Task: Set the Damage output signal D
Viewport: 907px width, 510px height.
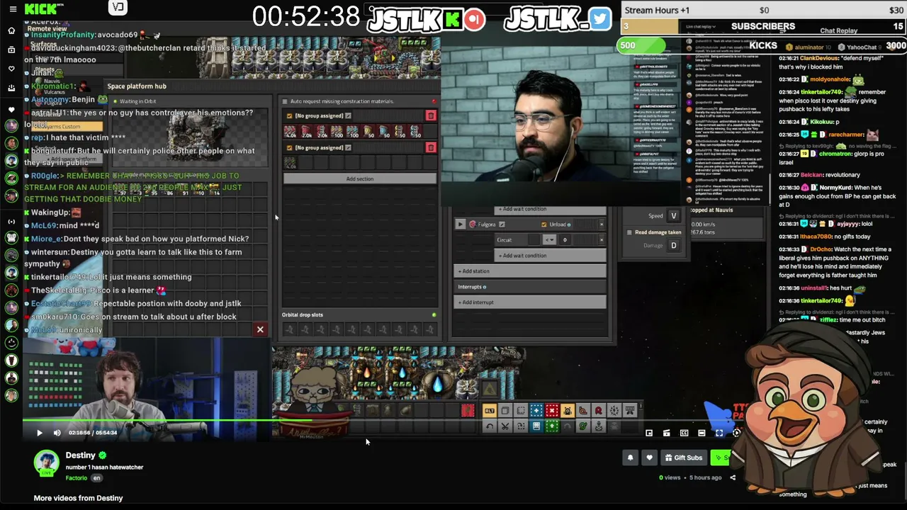Action: coord(673,246)
